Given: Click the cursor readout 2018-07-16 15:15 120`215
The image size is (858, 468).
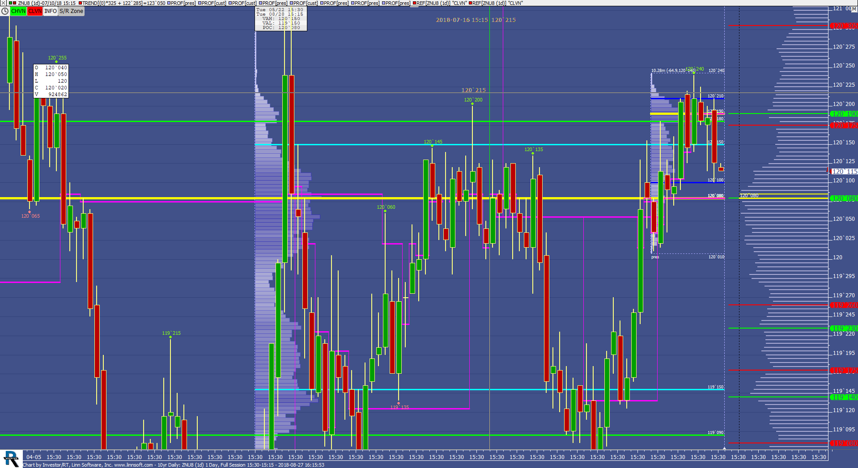Looking at the screenshot, I should 476,20.
